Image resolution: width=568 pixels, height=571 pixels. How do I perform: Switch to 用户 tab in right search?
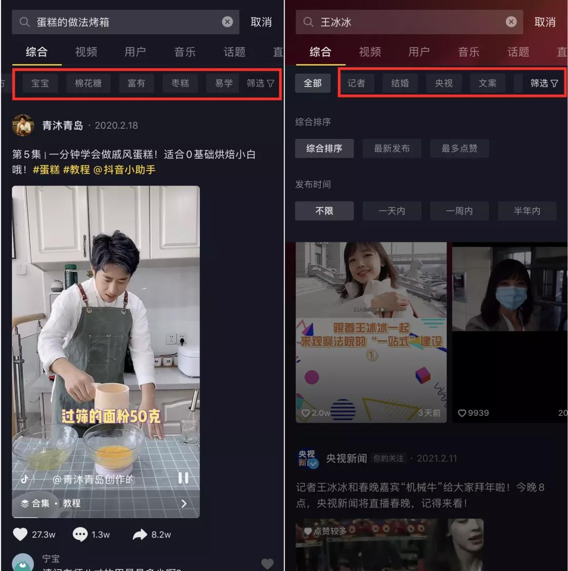point(419,52)
